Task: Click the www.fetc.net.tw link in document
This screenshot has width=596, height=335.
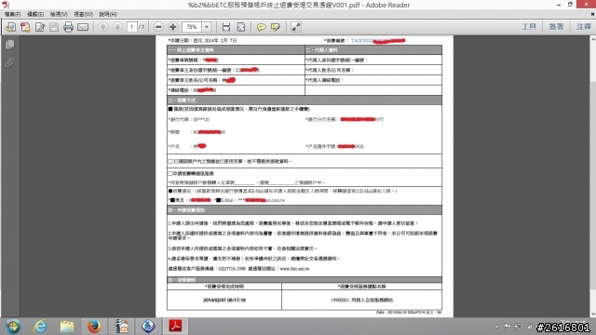Action: pos(294,269)
